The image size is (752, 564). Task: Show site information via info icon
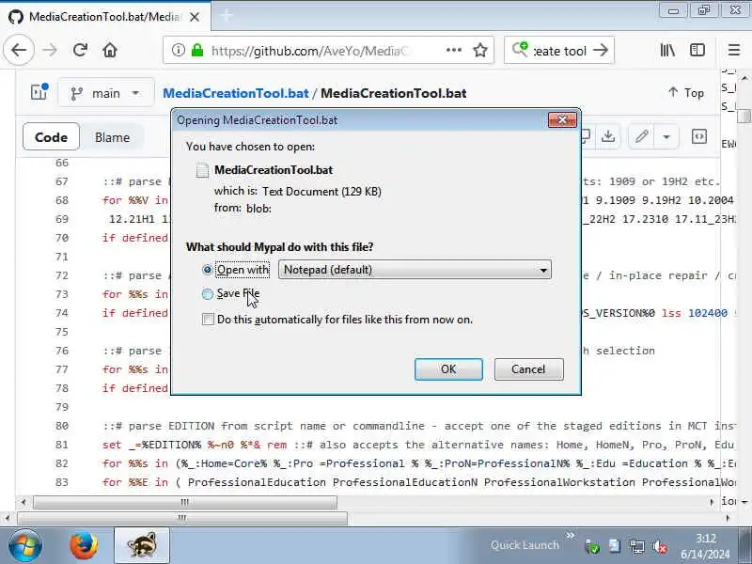coord(179,50)
